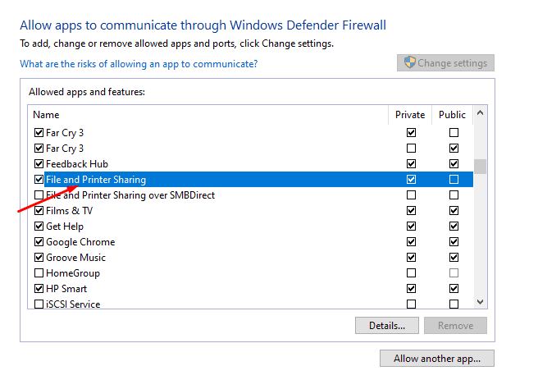Click the scroll down arrow in apps list
The image size is (538, 389).
click(480, 302)
